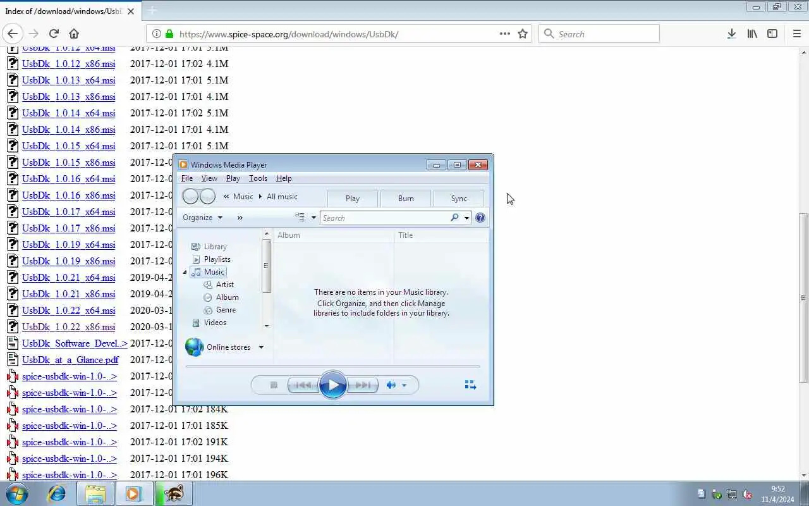Click the Title column header
Image resolution: width=809 pixels, height=506 pixels.
[441, 235]
